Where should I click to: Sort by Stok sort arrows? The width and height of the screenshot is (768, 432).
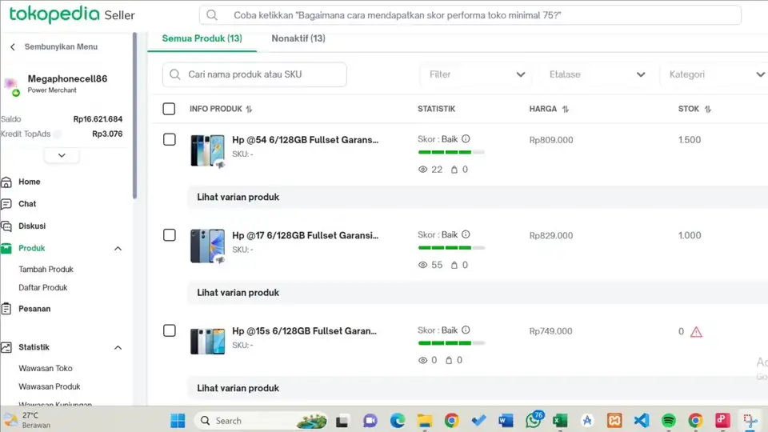[x=708, y=110]
